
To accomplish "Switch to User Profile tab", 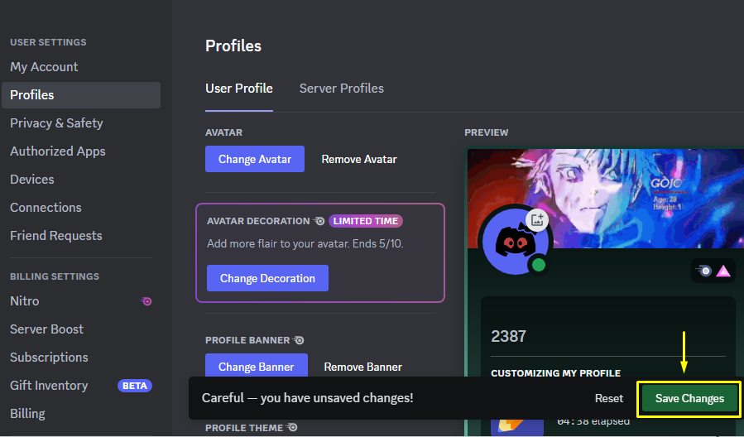I will (x=238, y=89).
